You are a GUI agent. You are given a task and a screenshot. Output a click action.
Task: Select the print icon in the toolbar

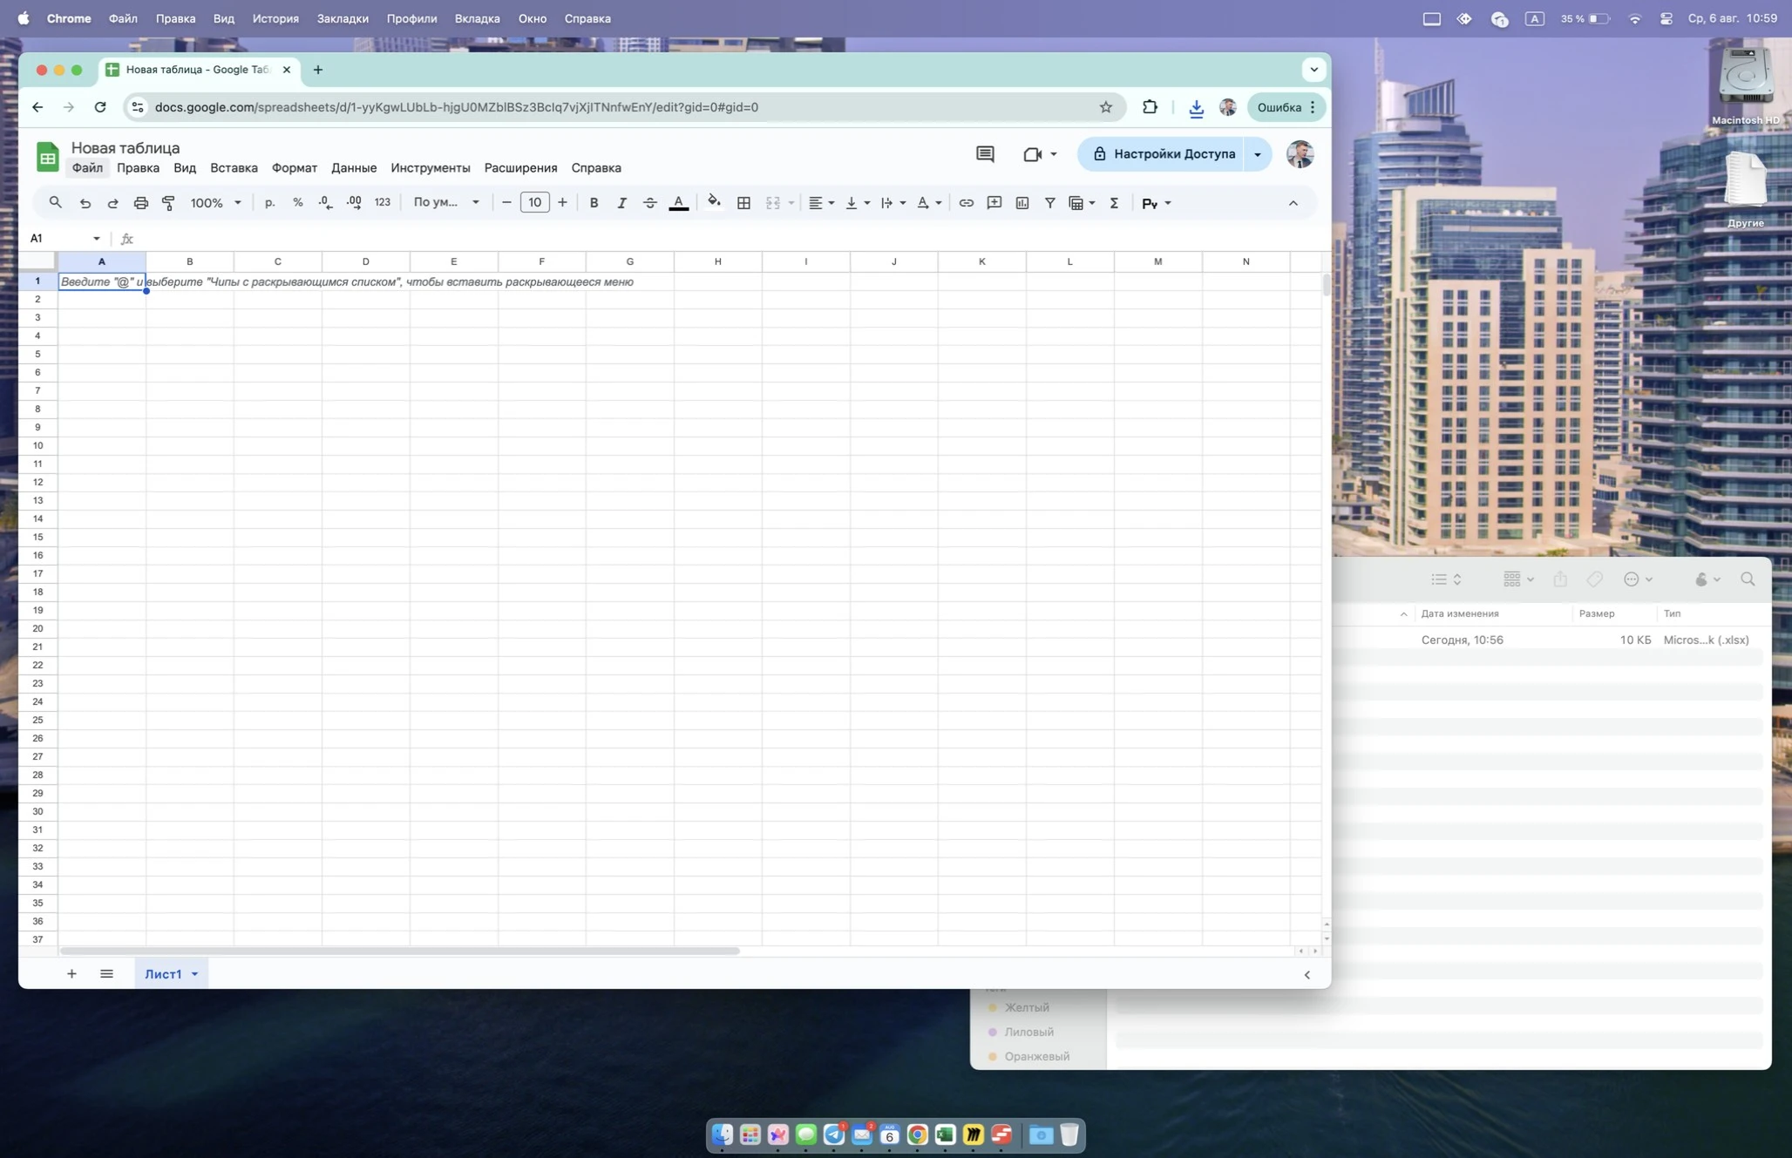[x=140, y=202]
